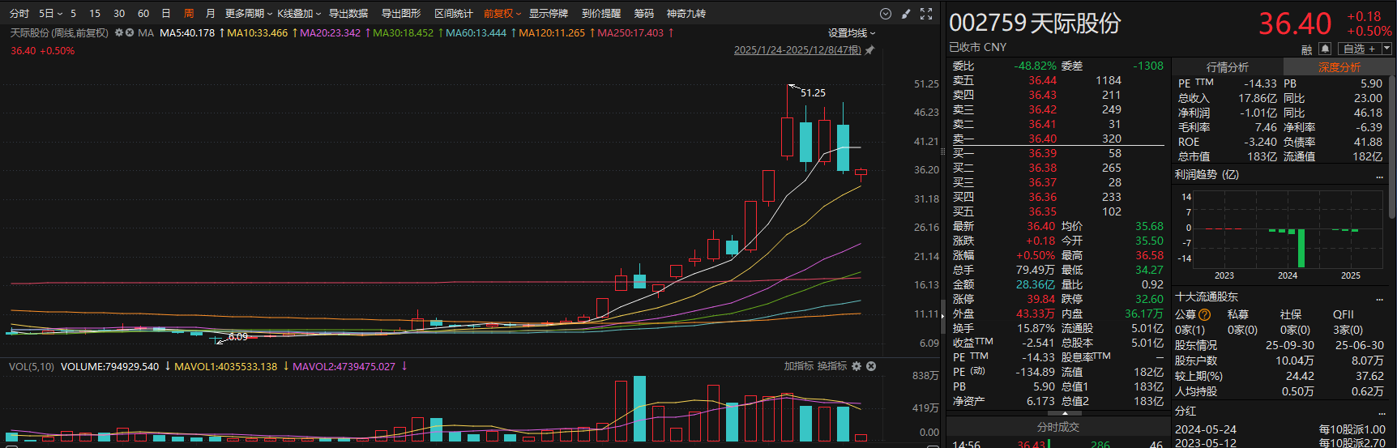Enter fullscreen chart mode
The height and width of the screenshot is (448, 1397).
click(926, 14)
